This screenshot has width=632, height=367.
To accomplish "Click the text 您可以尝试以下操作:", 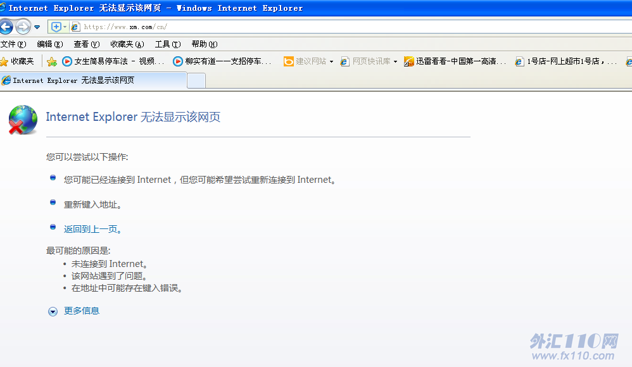I will (x=87, y=157).
